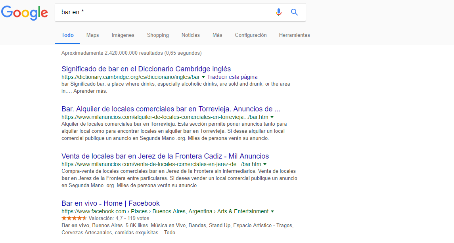Switch to the Imágenes tab
454x243 pixels.
point(123,35)
